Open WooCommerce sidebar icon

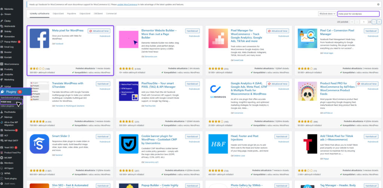point(2,64)
